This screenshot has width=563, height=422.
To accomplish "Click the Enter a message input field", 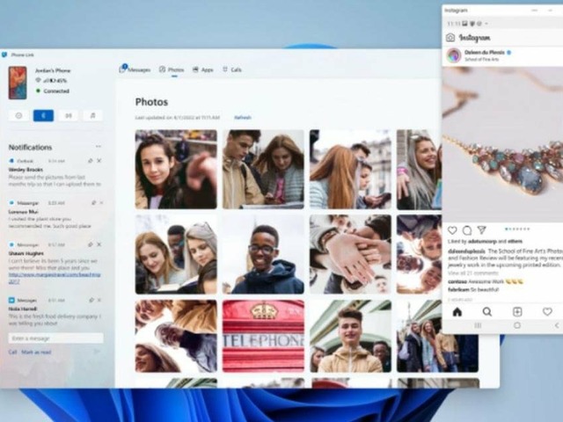I will [x=55, y=338].
